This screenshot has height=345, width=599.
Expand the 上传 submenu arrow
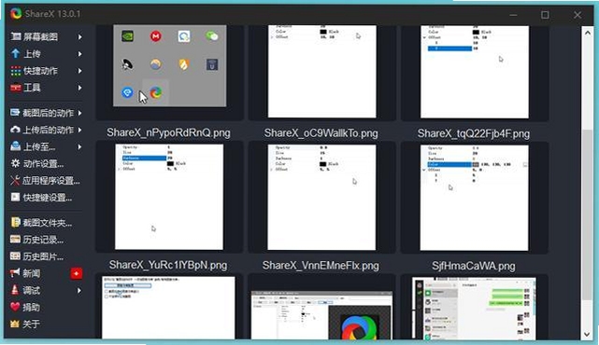point(79,54)
